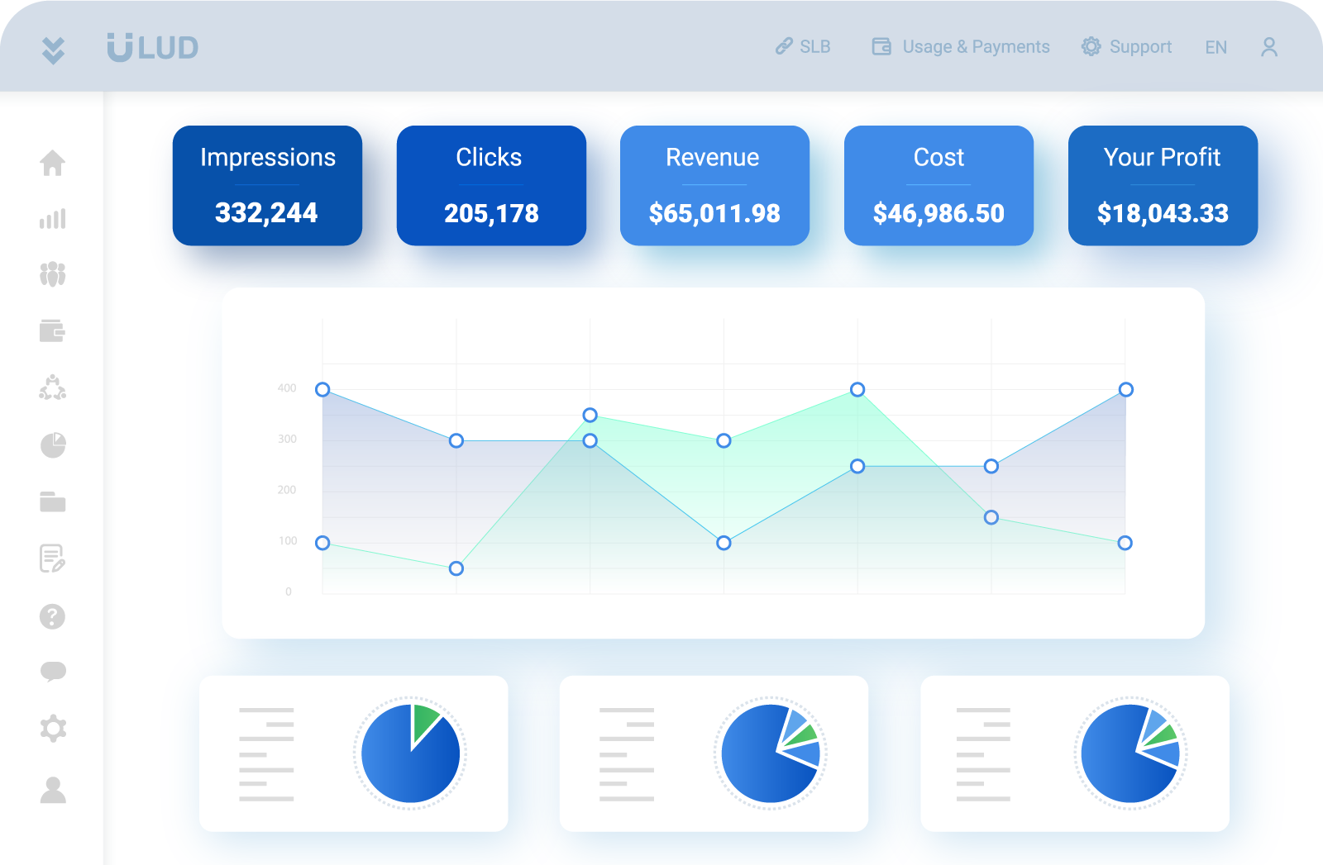Click the 332,244 impressions value

(x=266, y=213)
